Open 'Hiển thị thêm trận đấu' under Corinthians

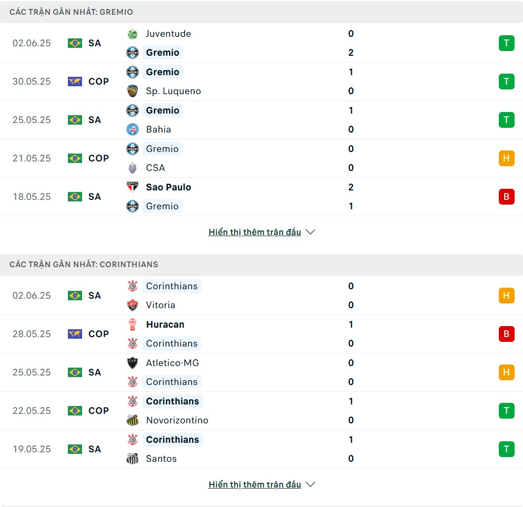tap(255, 484)
